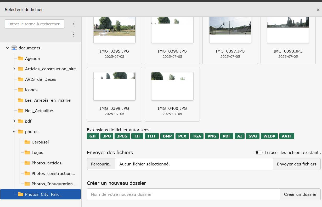The image size is (322, 207).
Task: Collapse the photos folder tree node
Action: click(14, 132)
